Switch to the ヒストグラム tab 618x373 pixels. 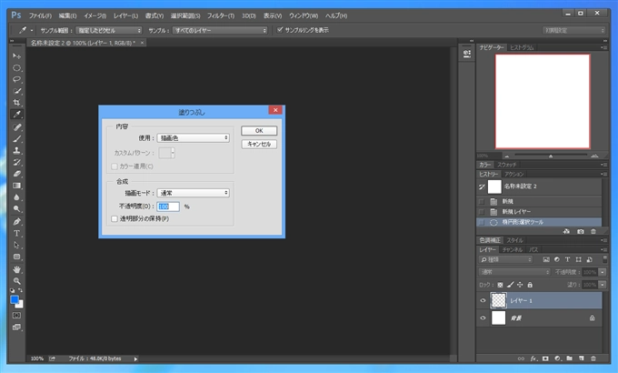click(522, 47)
